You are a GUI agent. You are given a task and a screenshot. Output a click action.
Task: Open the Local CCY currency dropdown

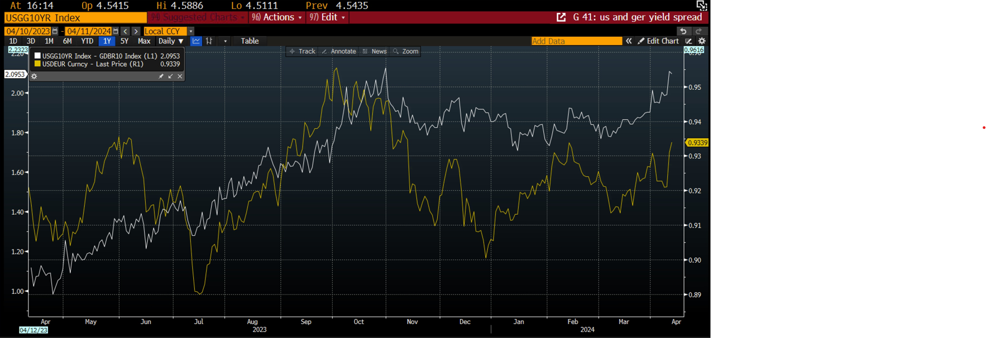[x=191, y=31]
